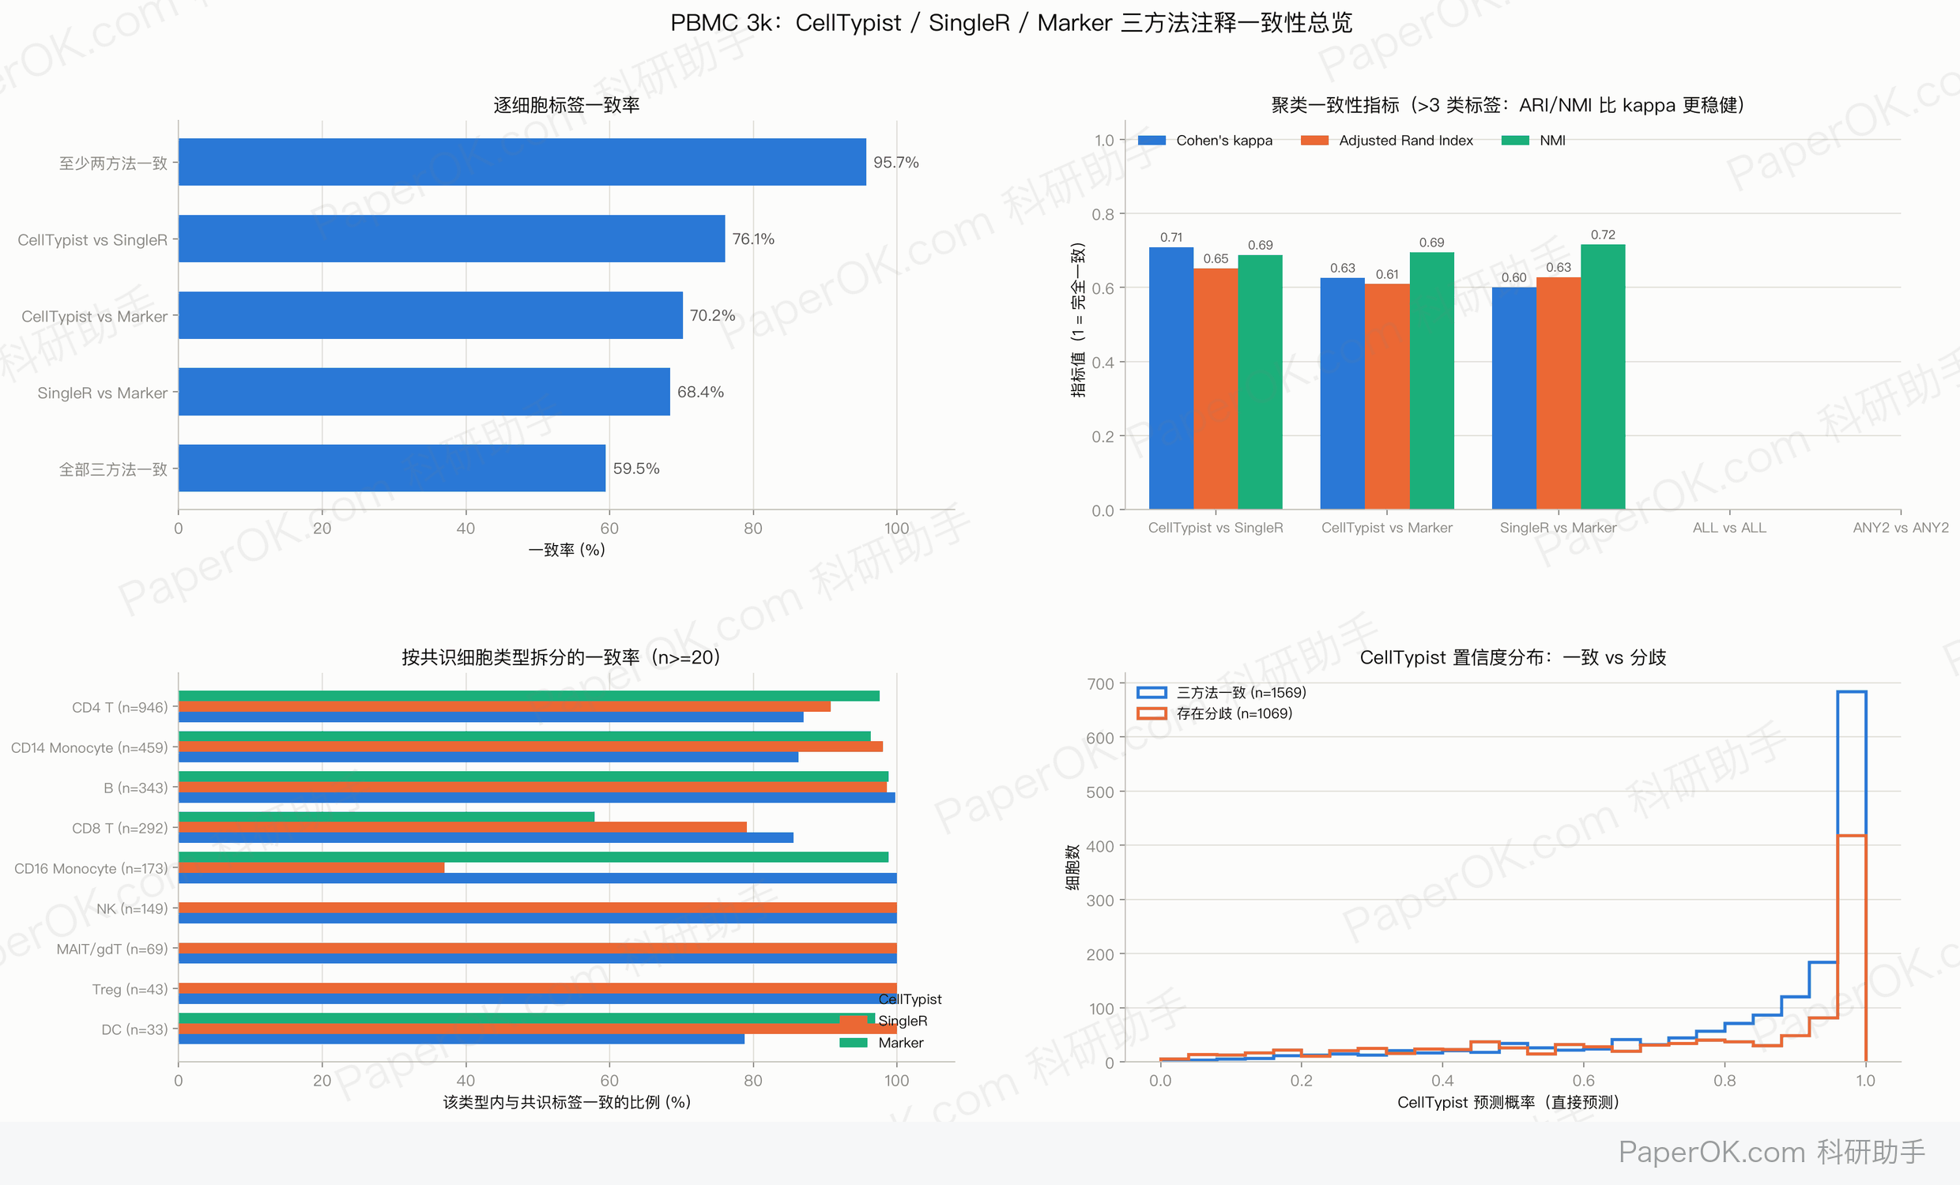Click the 95.7% bar value label
Image resolution: width=1960 pixels, height=1185 pixels.
pyautogui.click(x=895, y=162)
